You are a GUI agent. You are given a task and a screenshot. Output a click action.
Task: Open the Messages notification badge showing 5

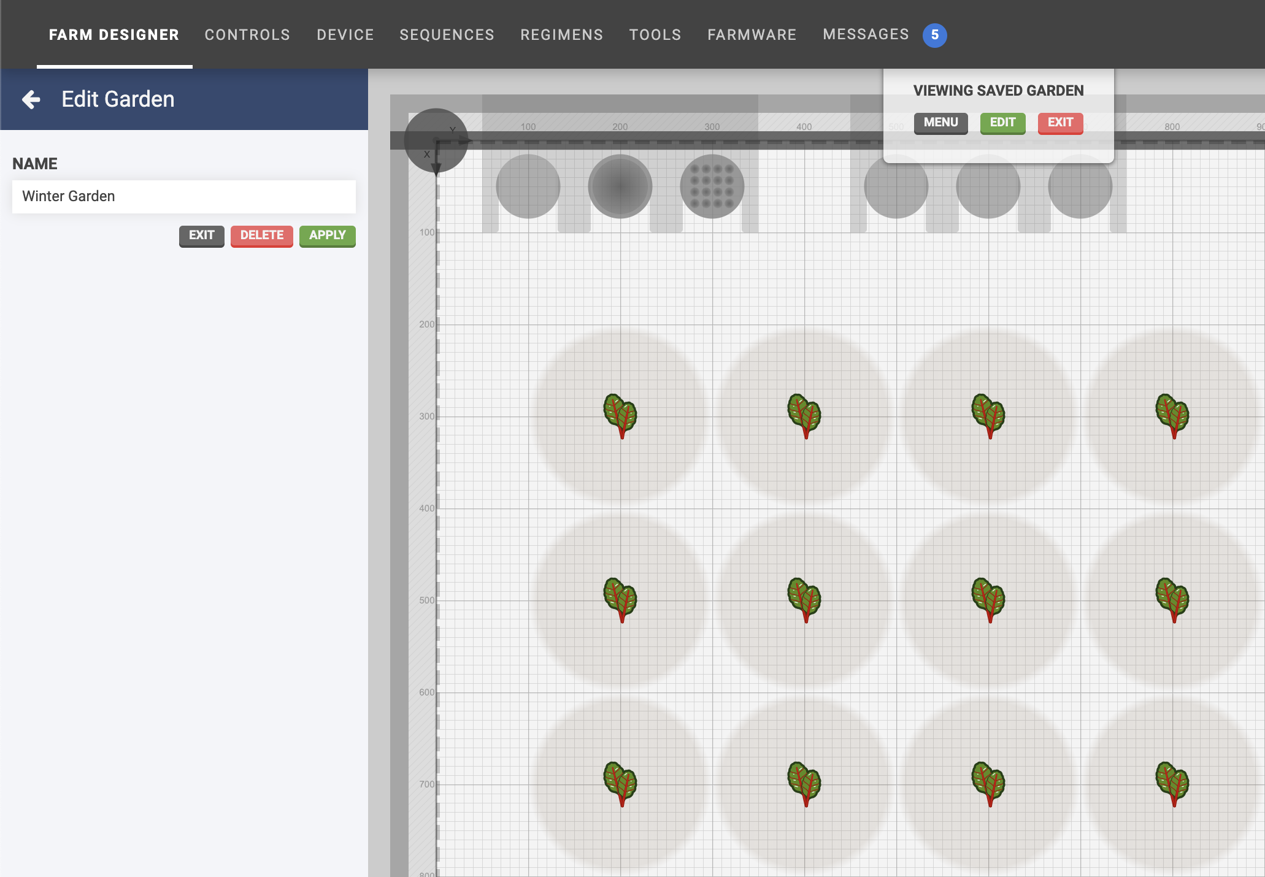coord(934,35)
